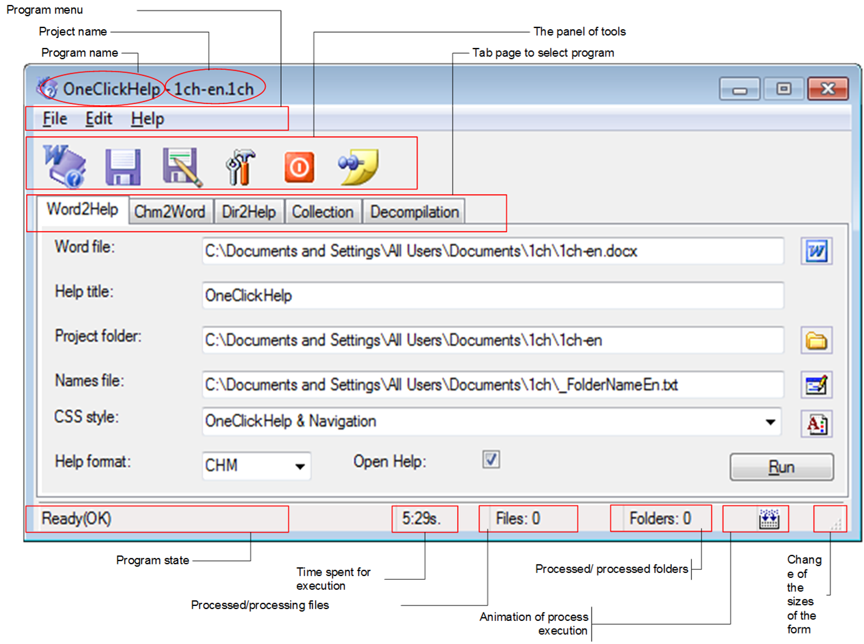Click the OneClickHelp application title icon
Viewport: 864px width, 644px height.
47,88
